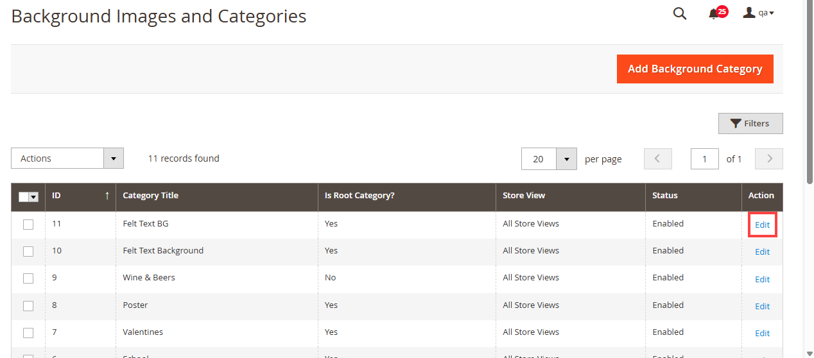Open the search magnifier icon
Image resolution: width=814 pixels, height=358 pixels.
pos(679,13)
